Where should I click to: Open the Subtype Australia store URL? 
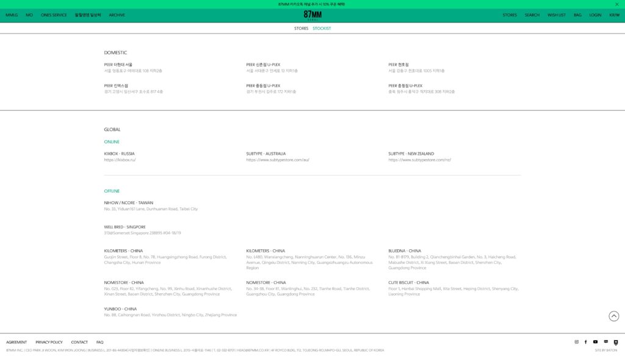pos(278,160)
